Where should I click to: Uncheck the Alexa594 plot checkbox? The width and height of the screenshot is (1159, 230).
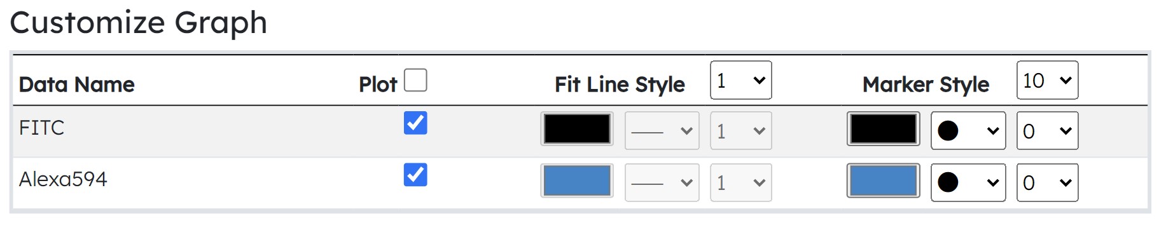pos(415,174)
